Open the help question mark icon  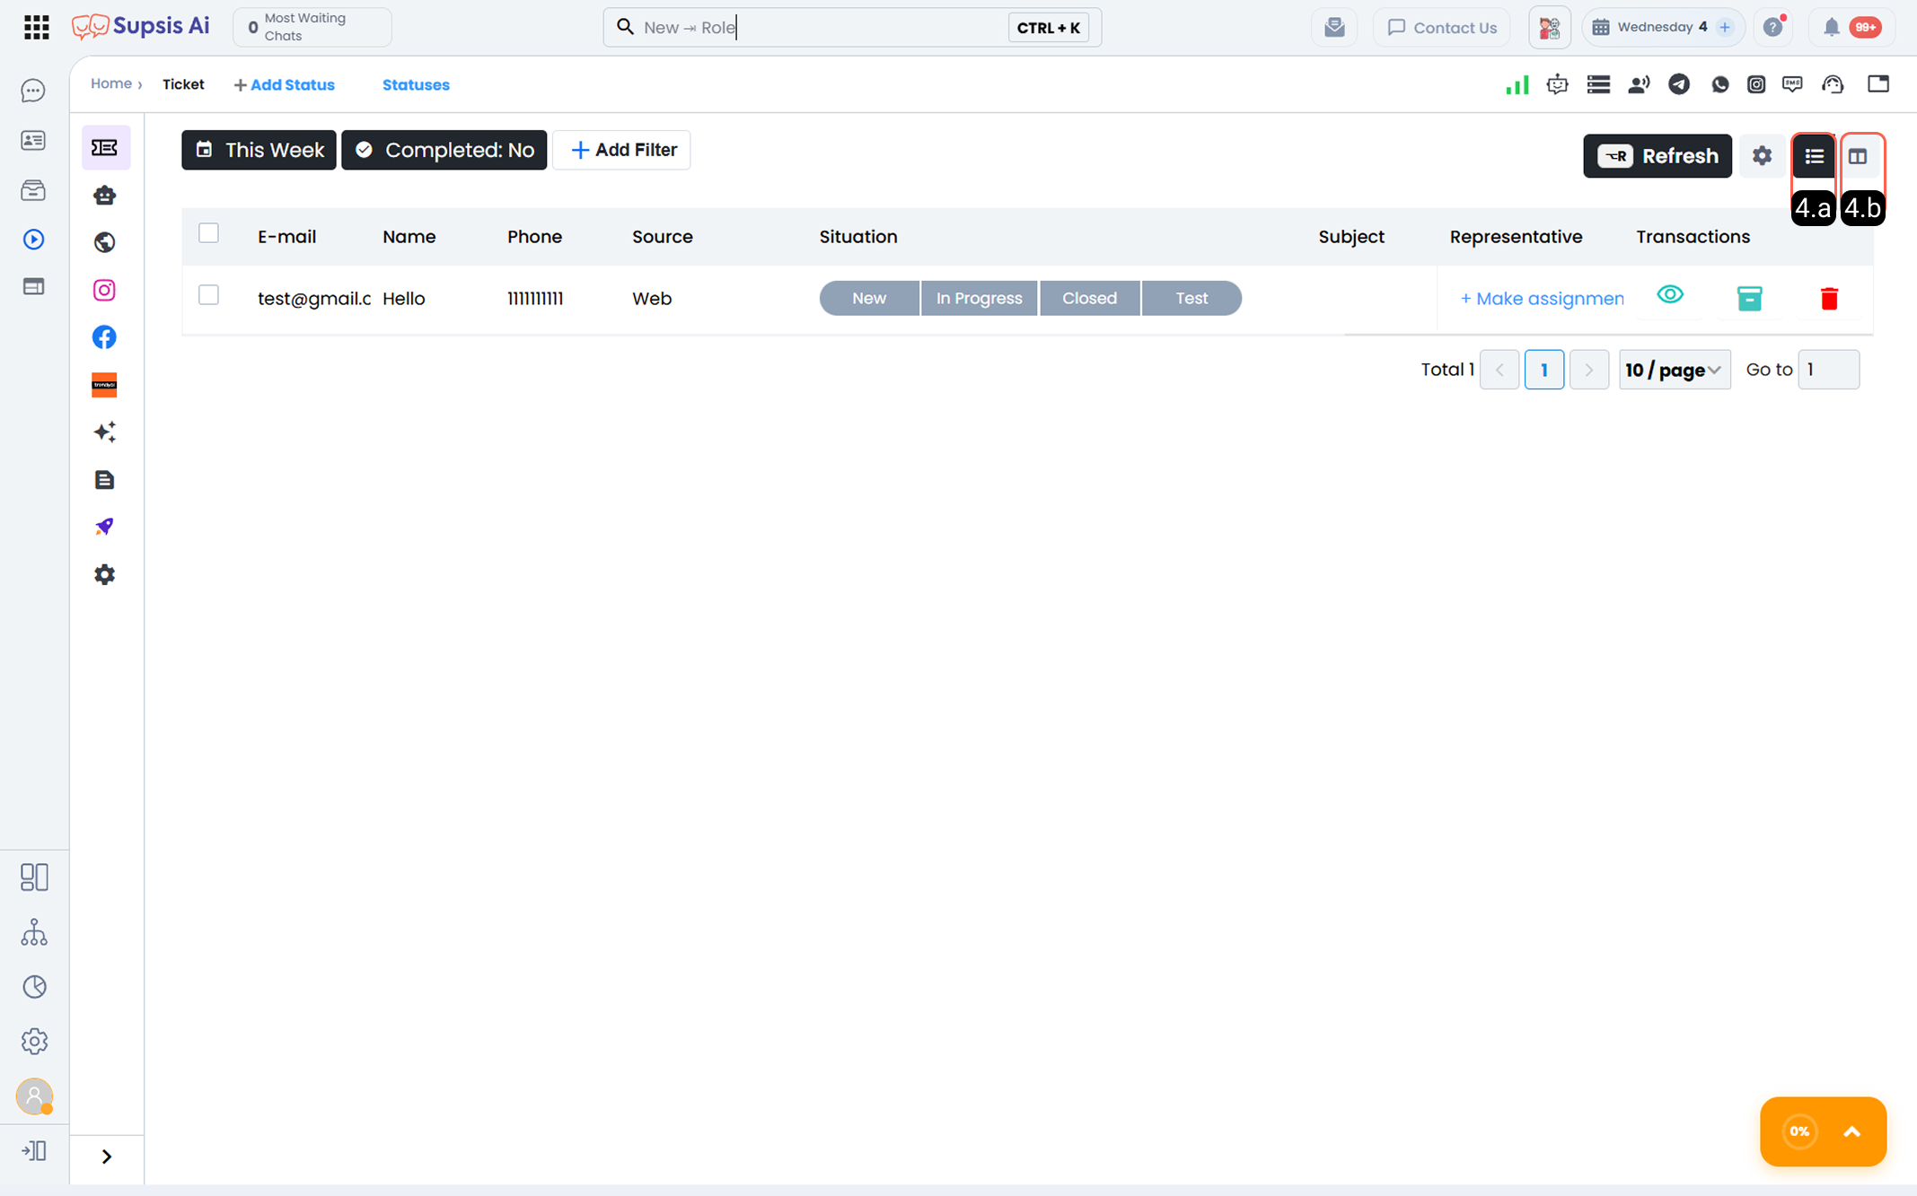[1774, 27]
